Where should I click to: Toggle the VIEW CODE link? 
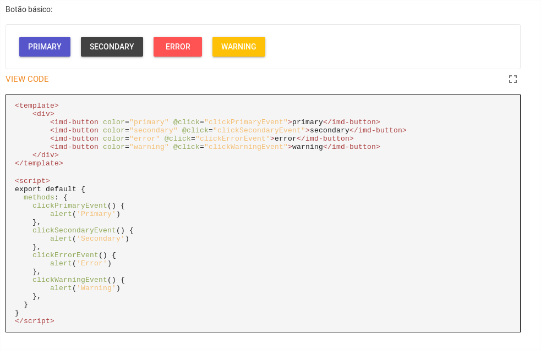(28, 79)
